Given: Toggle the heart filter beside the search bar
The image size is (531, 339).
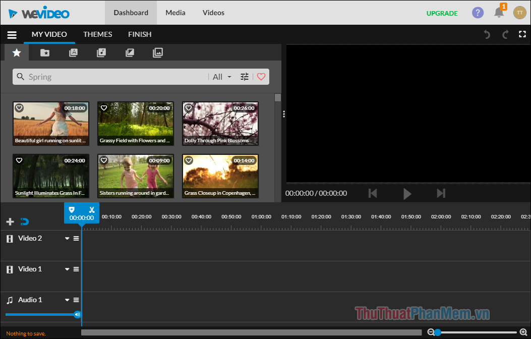Looking at the screenshot, I should click(261, 76).
